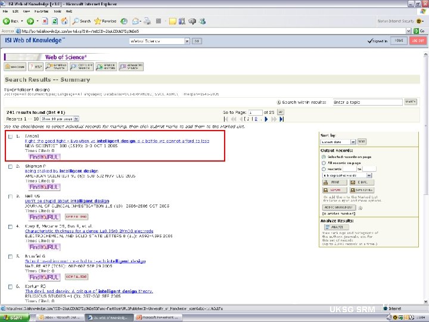Image resolution: width=429 pixels, height=322 pixels.
Task: Go to next results page arrow
Action: tap(266, 119)
